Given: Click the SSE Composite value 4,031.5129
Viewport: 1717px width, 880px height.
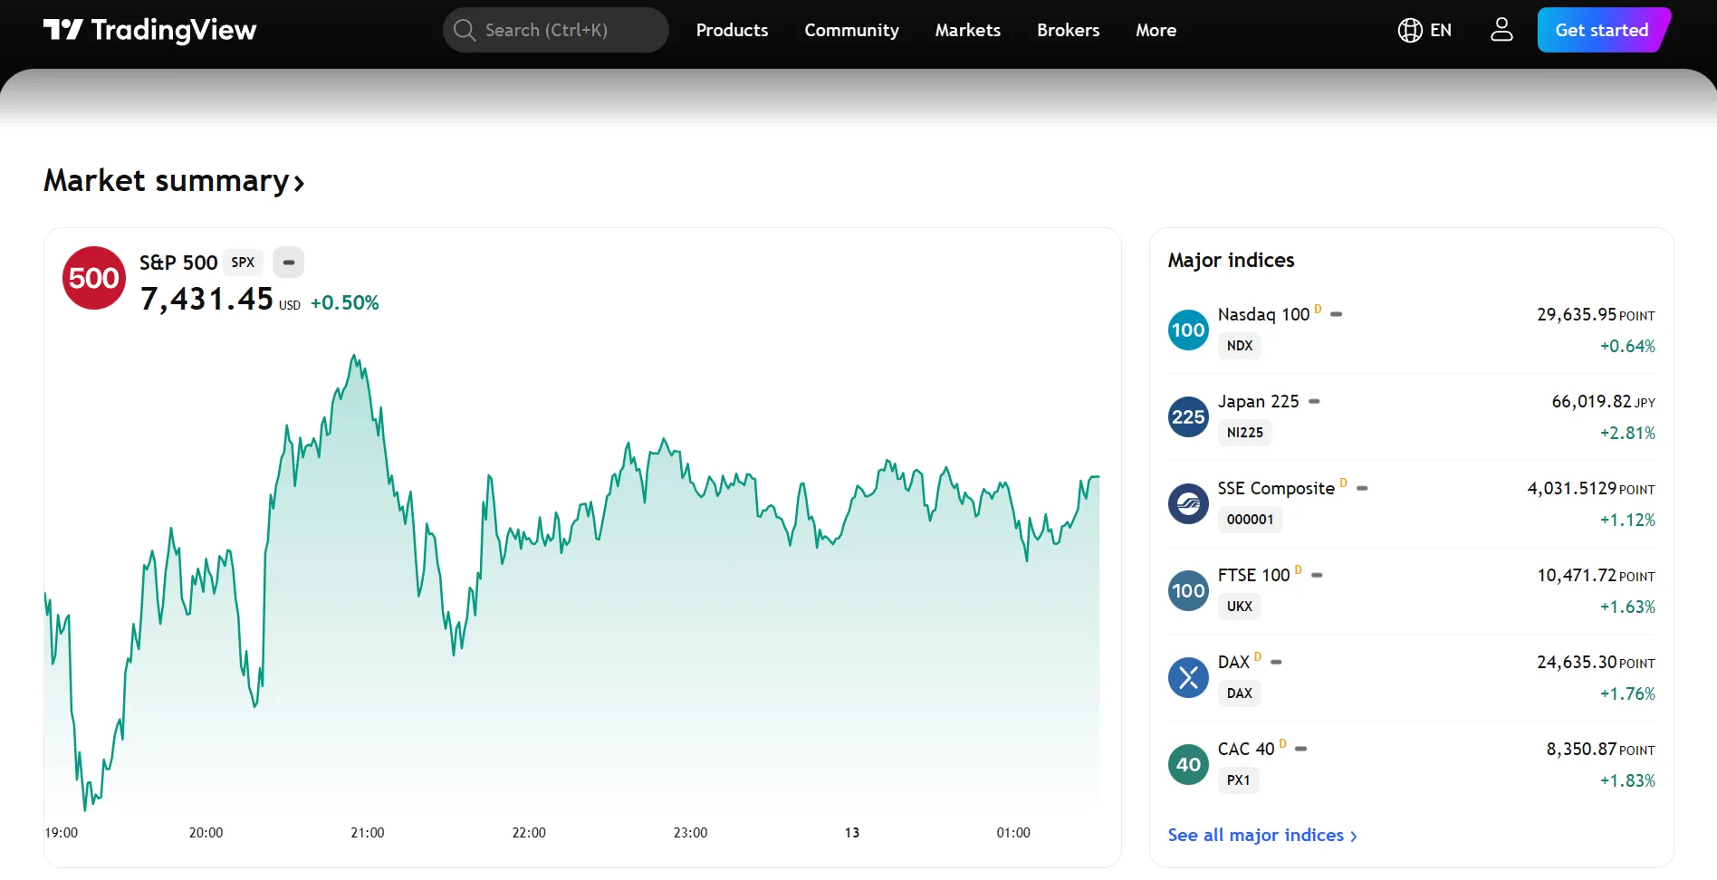Looking at the screenshot, I should tap(1571, 488).
